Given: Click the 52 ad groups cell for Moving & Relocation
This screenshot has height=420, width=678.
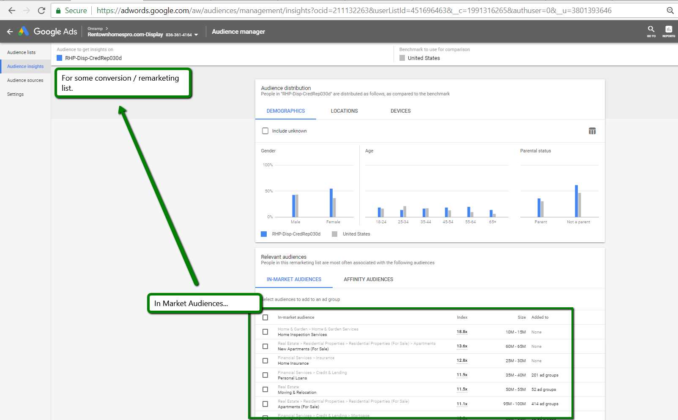Looking at the screenshot, I should [x=544, y=390].
